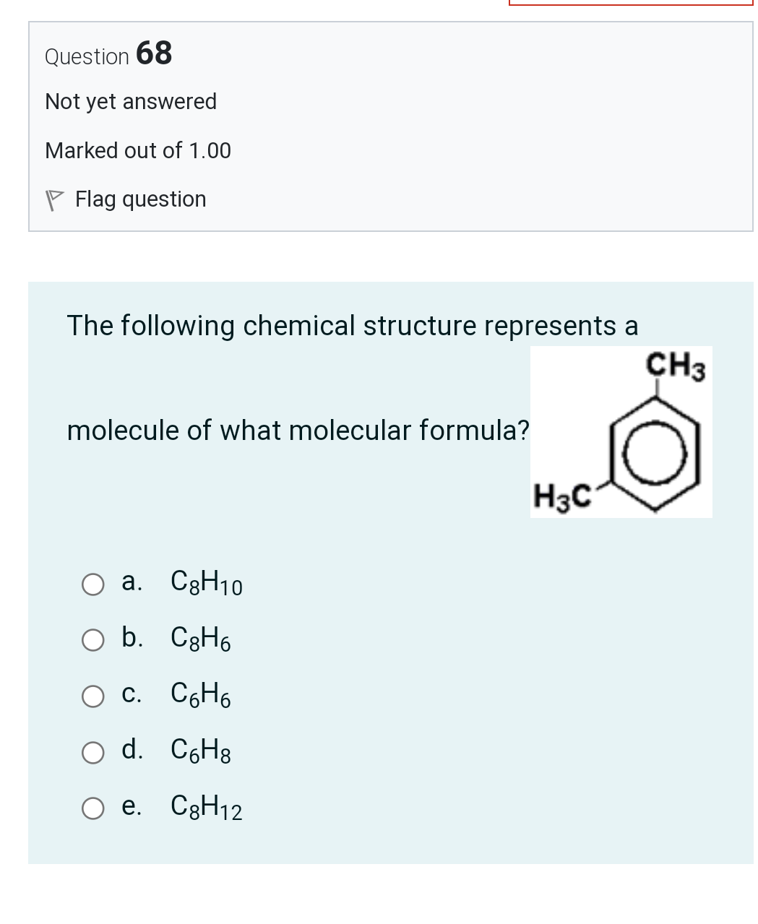Click the Not yet answered status text

click(x=131, y=101)
